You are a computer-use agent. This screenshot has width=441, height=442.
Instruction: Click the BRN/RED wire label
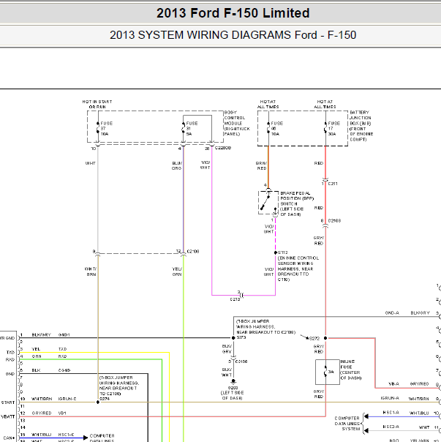click(262, 165)
